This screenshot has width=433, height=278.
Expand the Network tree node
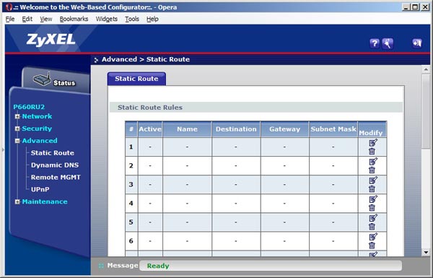(x=17, y=116)
